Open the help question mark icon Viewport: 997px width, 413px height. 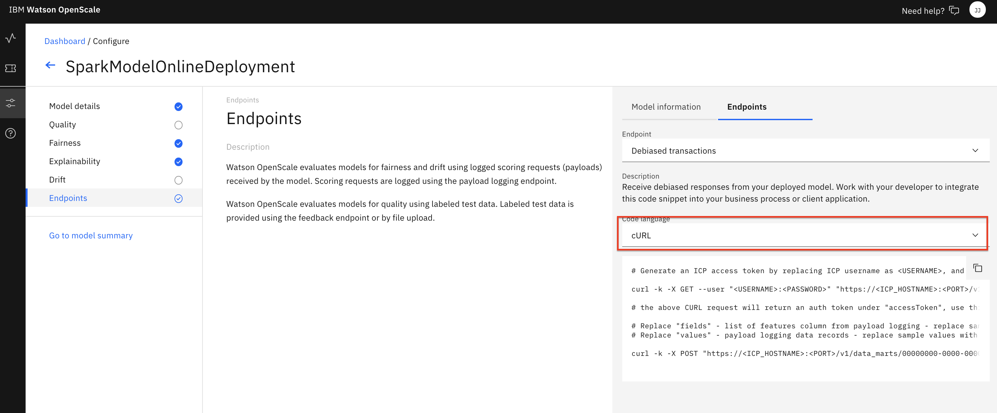[x=11, y=134]
